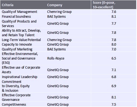Viewport: 137px width, 107px height.
Task: Click the Criteria column header
Action: point(8,5)
